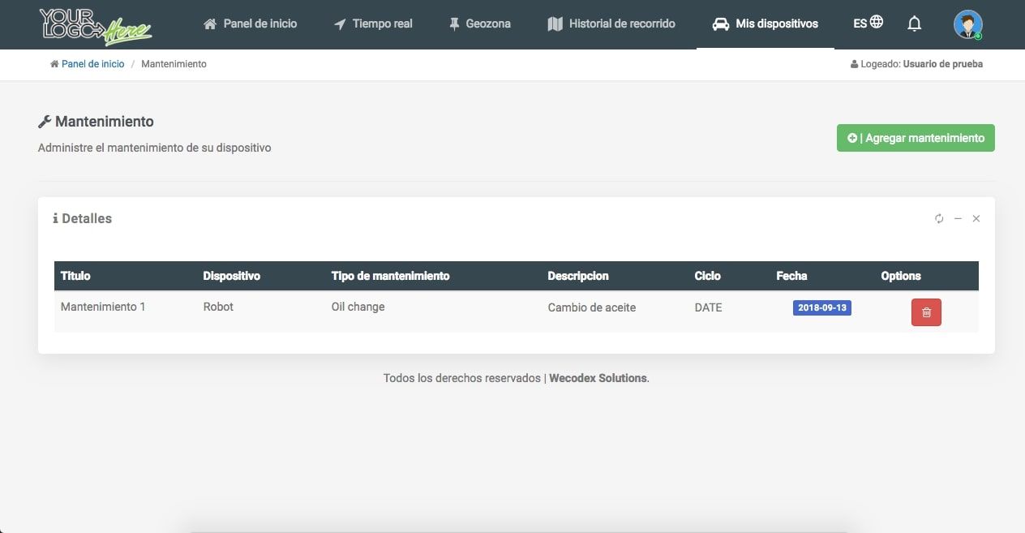The image size is (1025, 533).
Task: Click the Agregar mantenimiento button
Action: (x=916, y=138)
